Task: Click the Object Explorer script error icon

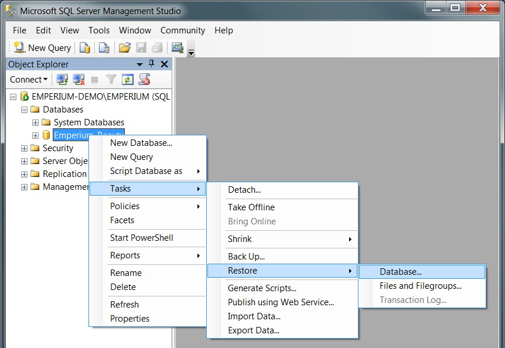Action: coord(144,80)
